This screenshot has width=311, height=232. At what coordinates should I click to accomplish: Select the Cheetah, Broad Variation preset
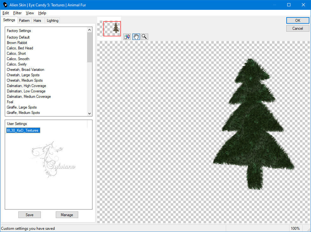25,70
